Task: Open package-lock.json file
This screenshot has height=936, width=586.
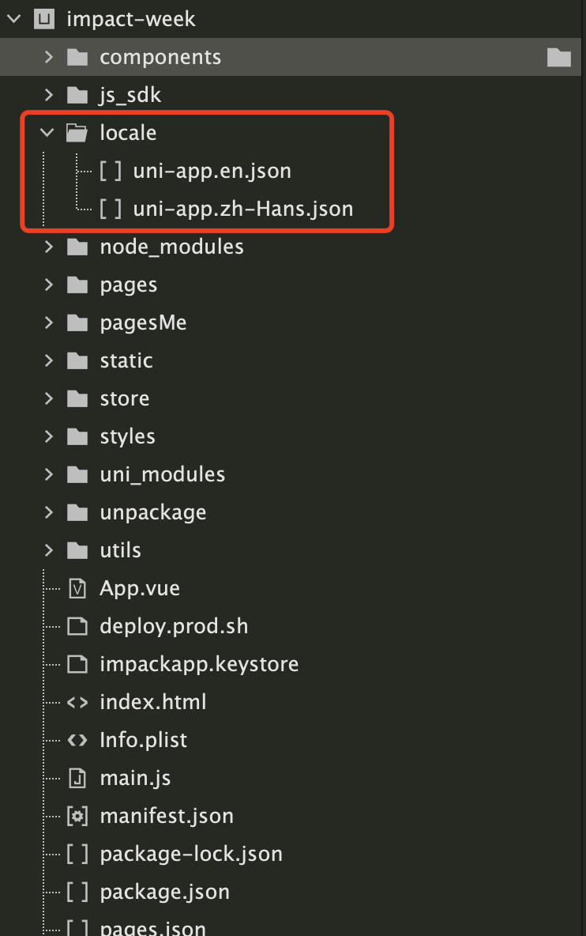Action: 191,855
